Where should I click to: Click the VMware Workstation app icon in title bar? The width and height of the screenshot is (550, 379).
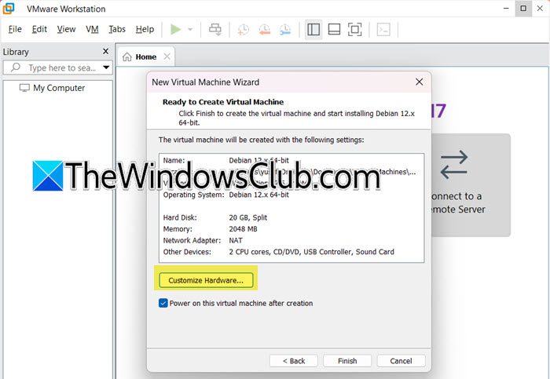click(x=8, y=9)
